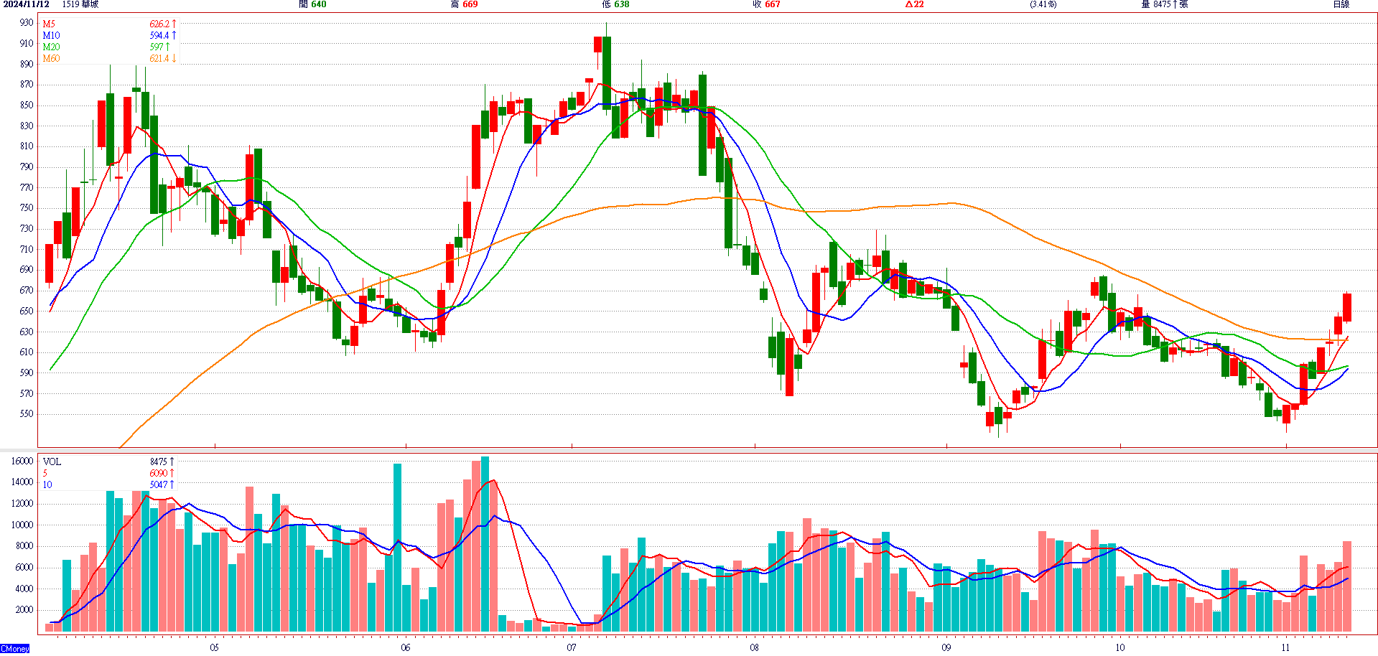This screenshot has width=1378, height=656.
Task: Click the opening price 640 value
Action: [318, 4]
